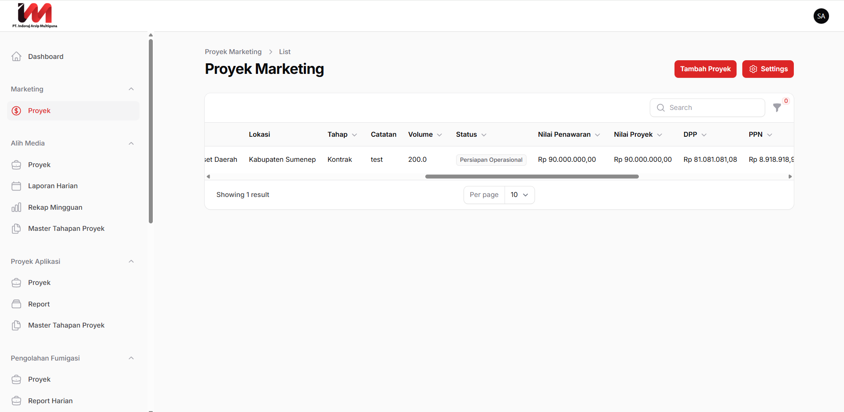844x412 pixels.
Task: Collapse the Marketing sidebar section
Action: (131, 89)
